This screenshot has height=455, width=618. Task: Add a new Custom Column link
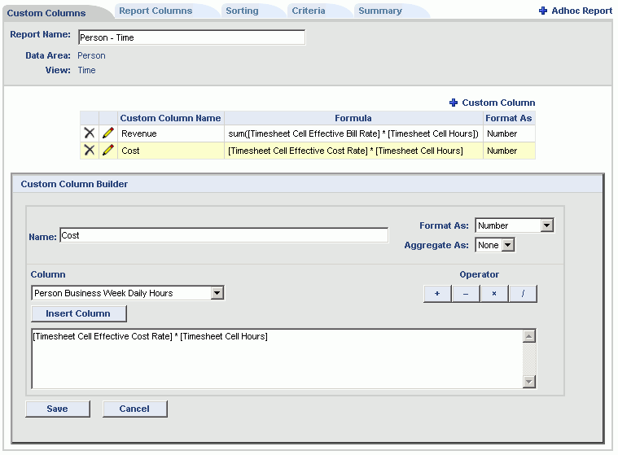498,103
